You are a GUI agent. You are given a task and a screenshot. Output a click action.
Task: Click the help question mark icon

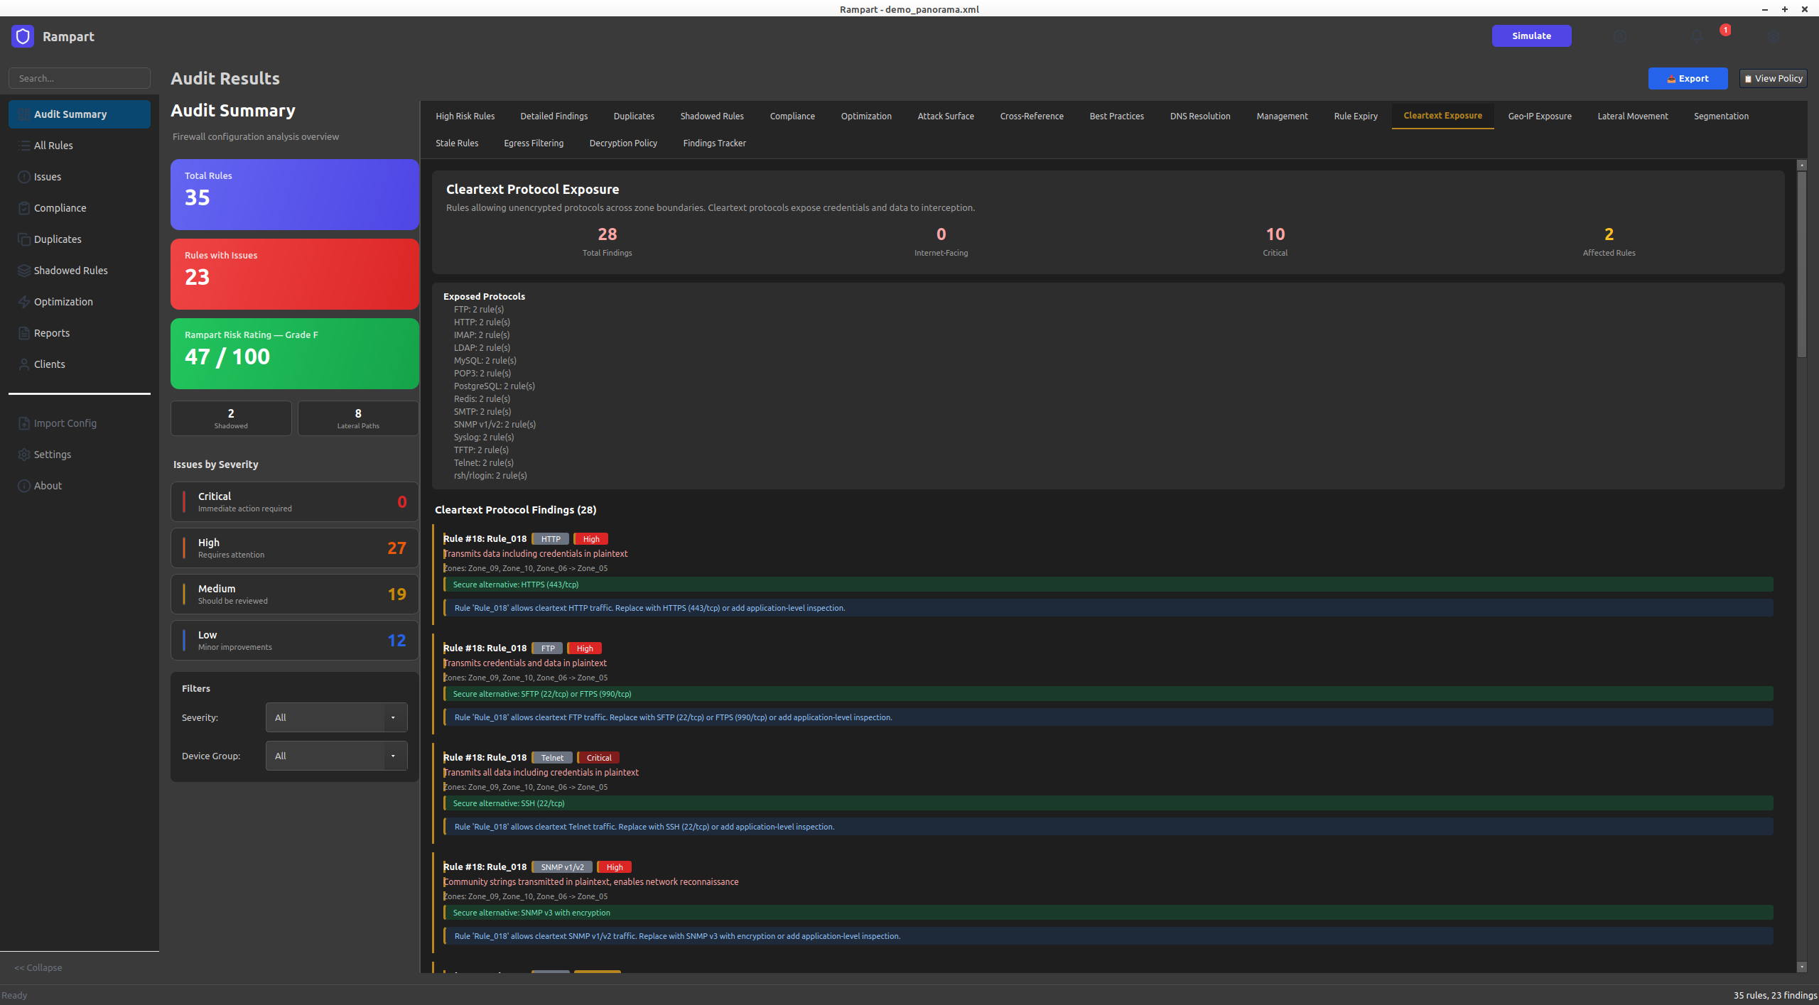[x=1620, y=36]
